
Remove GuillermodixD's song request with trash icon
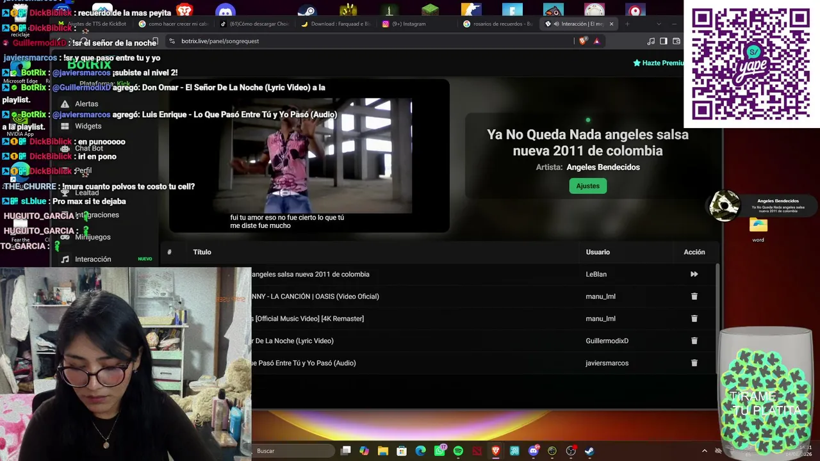[694, 341]
